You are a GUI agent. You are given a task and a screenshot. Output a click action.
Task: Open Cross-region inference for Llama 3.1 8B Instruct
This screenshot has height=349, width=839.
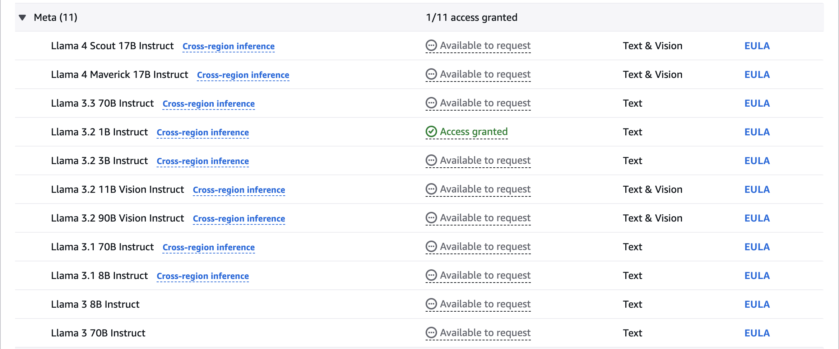coord(203,276)
